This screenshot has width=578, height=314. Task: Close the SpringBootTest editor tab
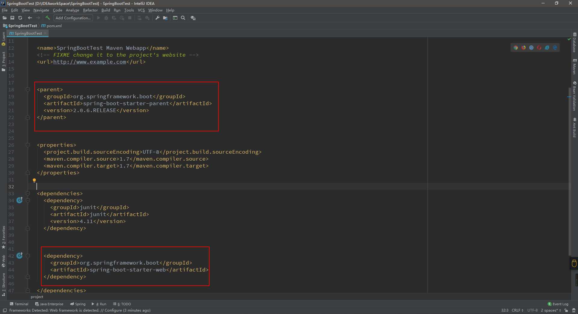coord(45,33)
